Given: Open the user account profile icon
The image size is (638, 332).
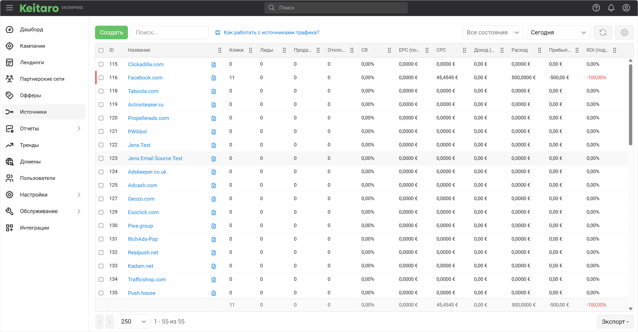Looking at the screenshot, I should 626,8.
